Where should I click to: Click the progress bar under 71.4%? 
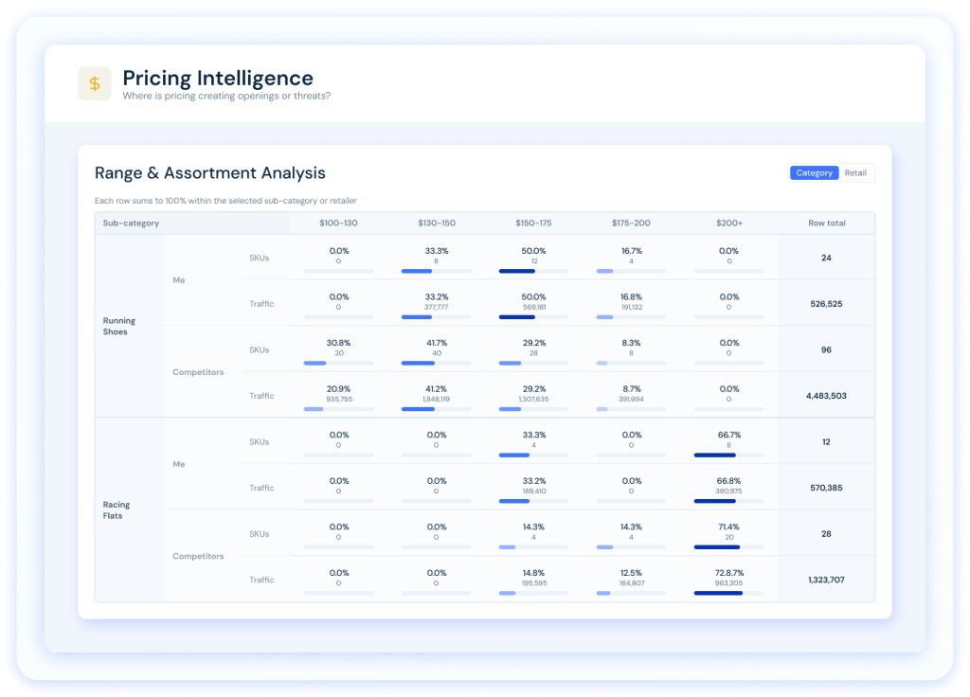[728, 547]
